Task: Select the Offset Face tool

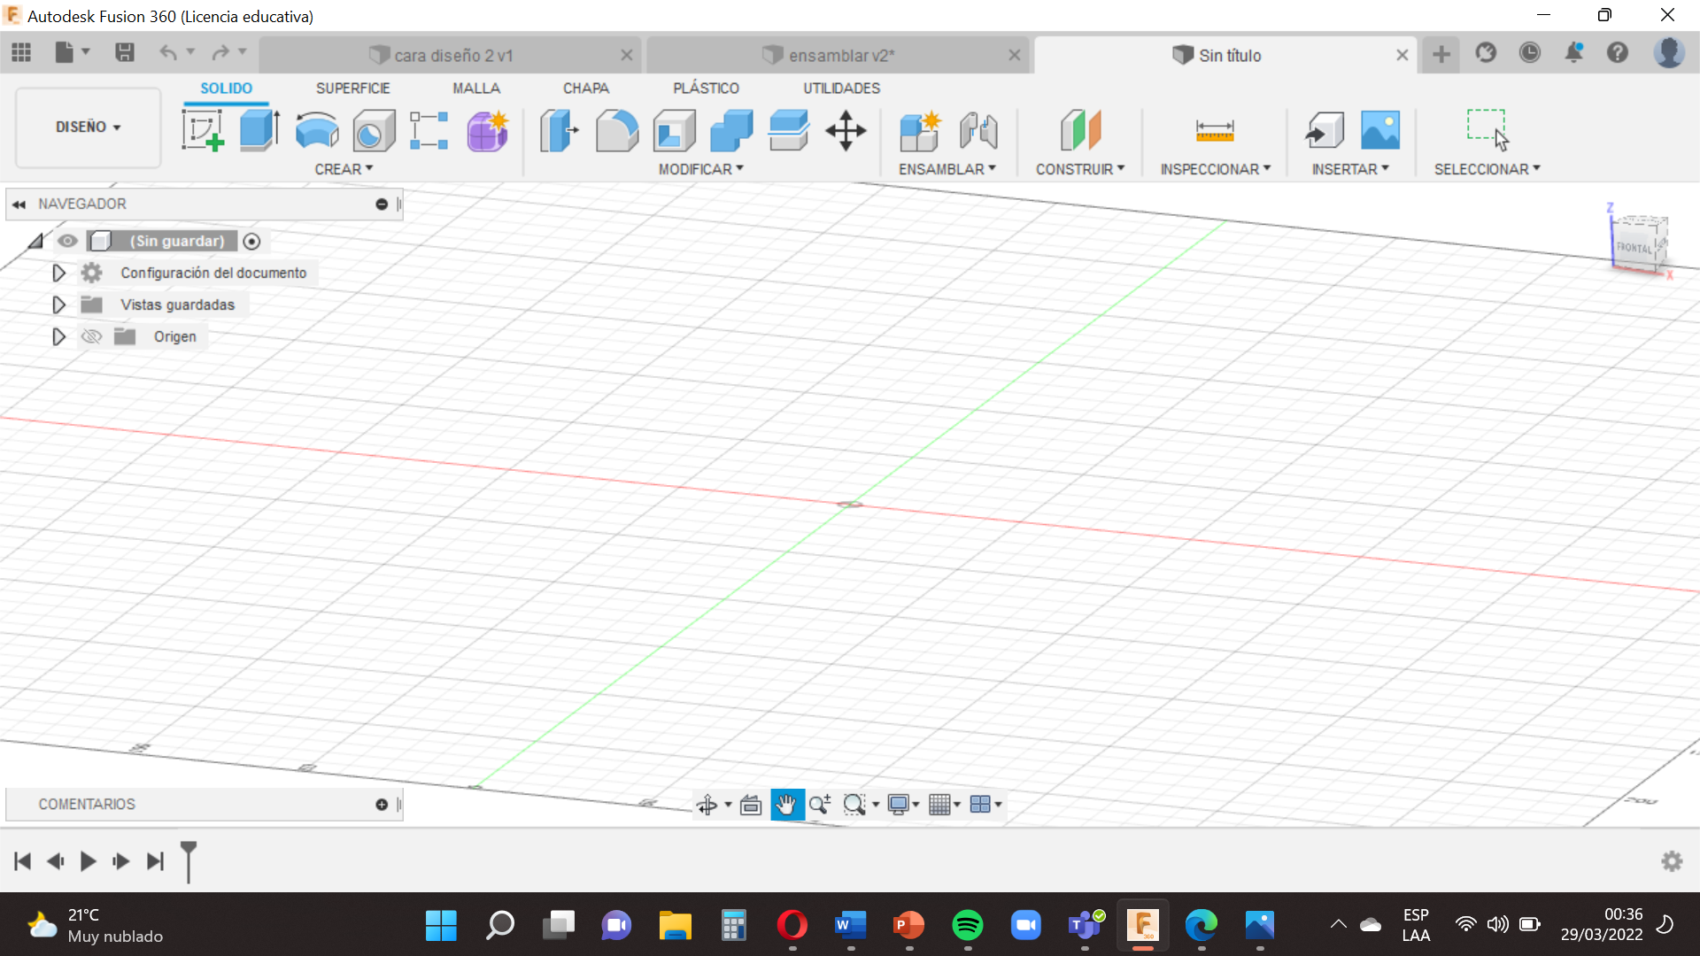Action: tap(789, 131)
